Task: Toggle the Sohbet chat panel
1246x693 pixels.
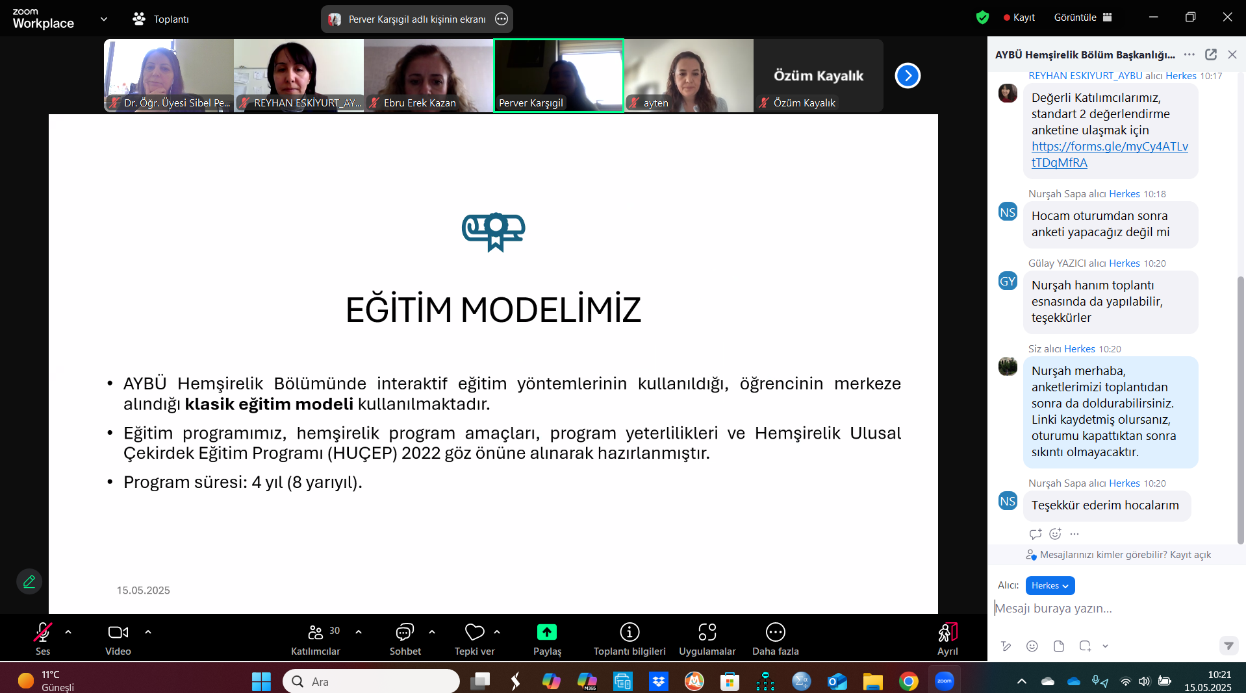Action: (405, 632)
